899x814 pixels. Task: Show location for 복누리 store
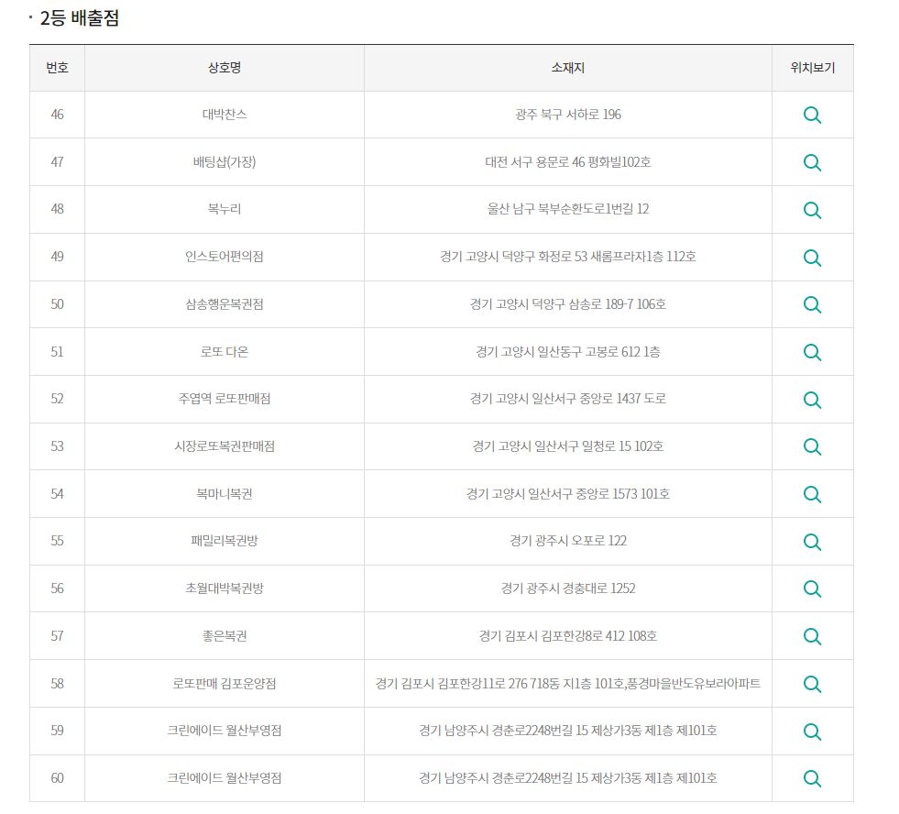coord(812,210)
